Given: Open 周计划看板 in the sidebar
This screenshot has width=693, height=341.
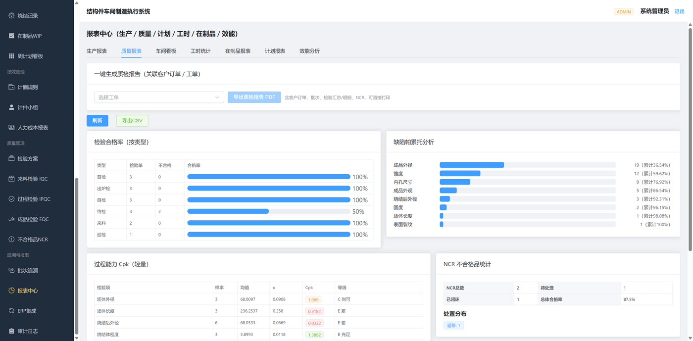Looking at the screenshot, I should [37, 56].
